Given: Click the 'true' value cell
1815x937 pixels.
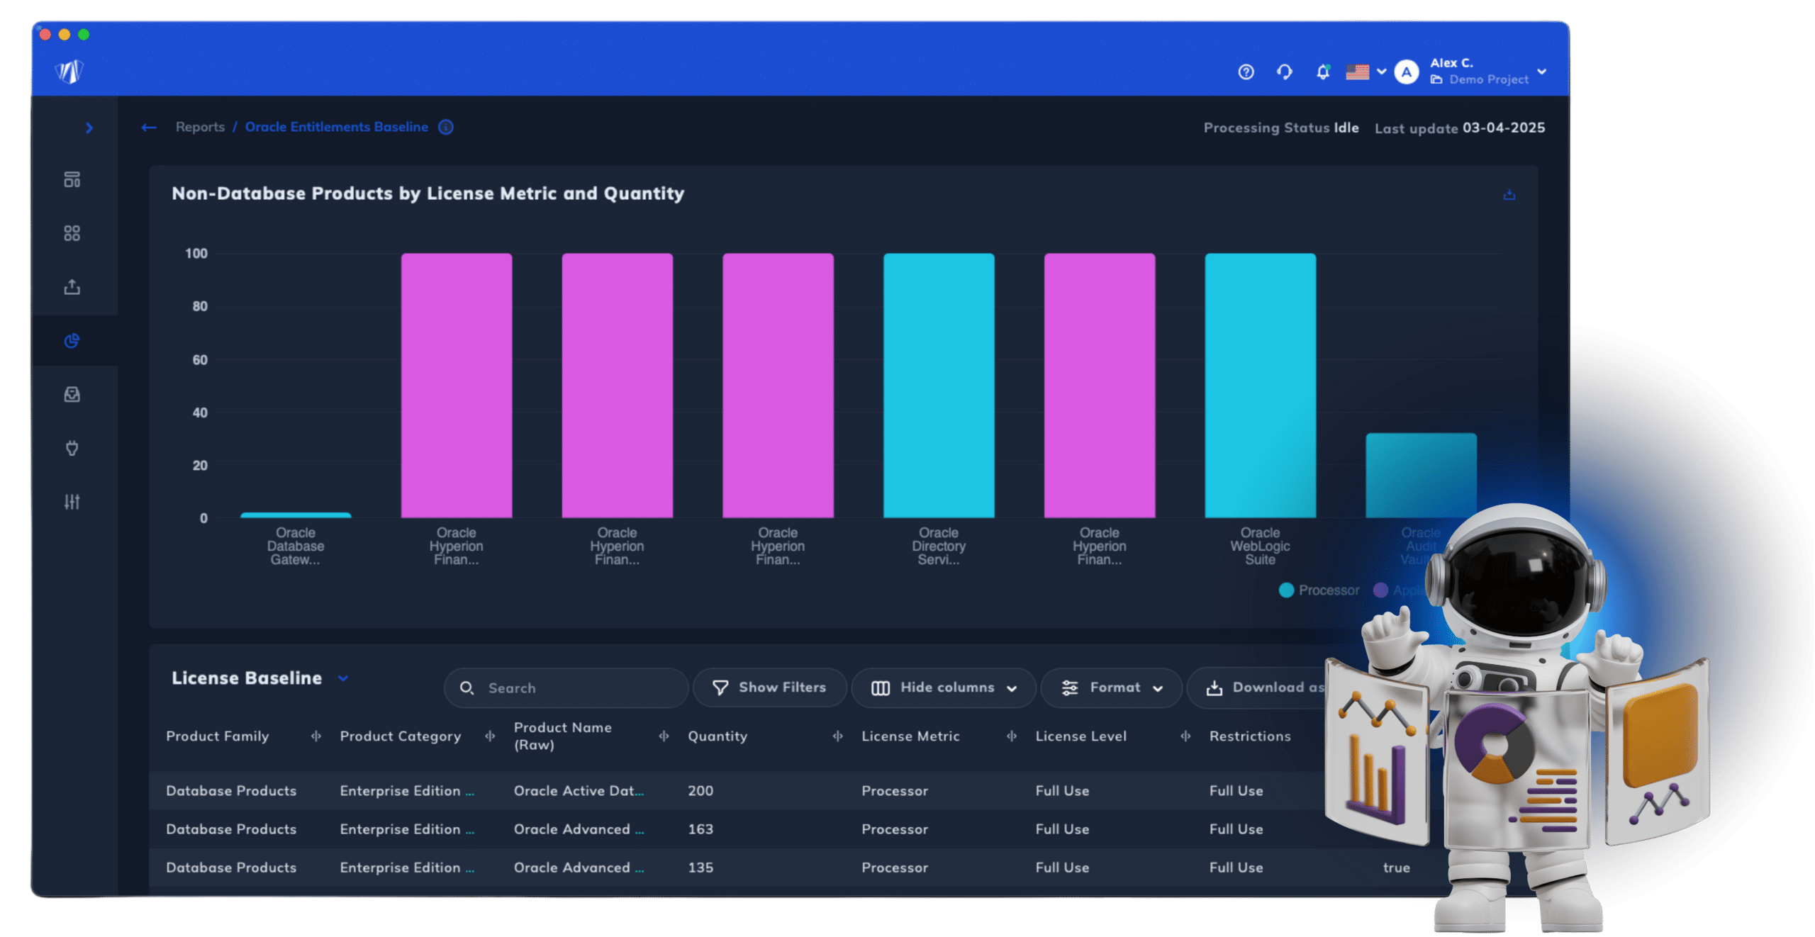Looking at the screenshot, I should [1396, 868].
